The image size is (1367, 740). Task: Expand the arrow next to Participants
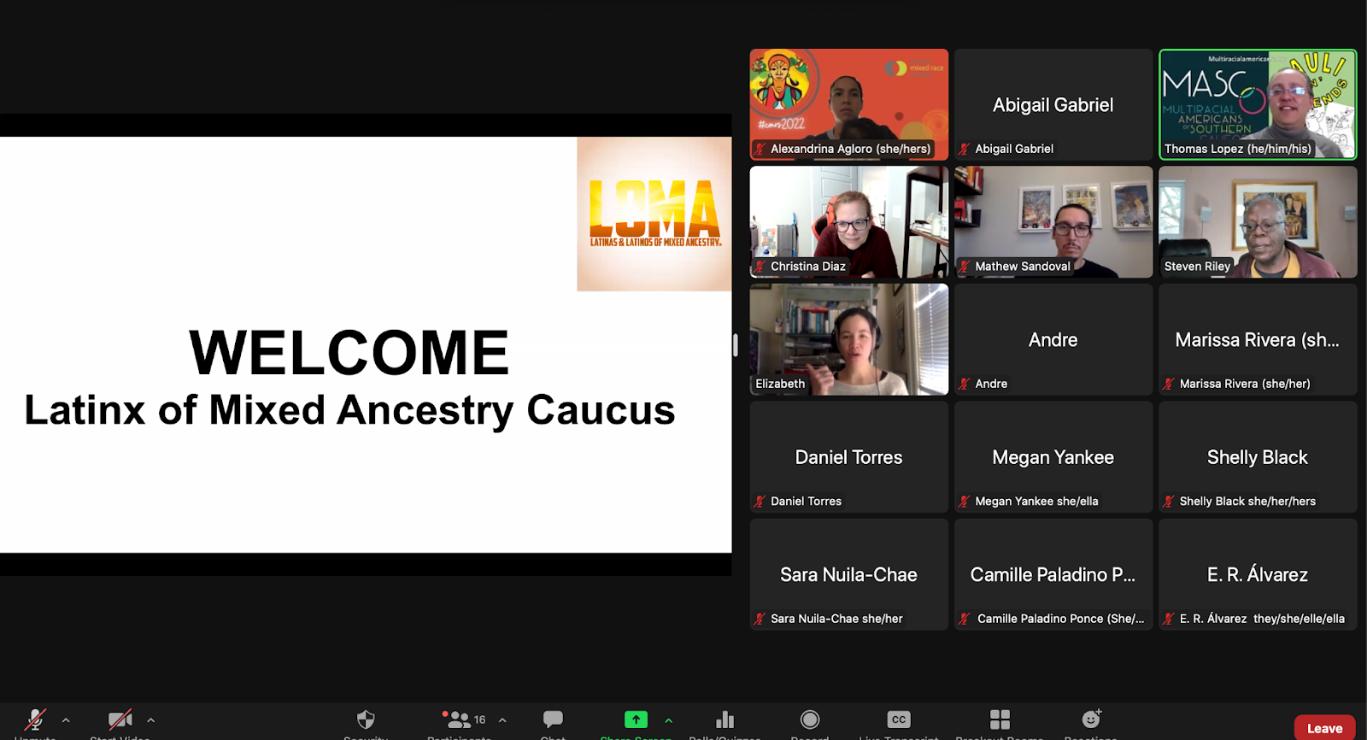502,720
